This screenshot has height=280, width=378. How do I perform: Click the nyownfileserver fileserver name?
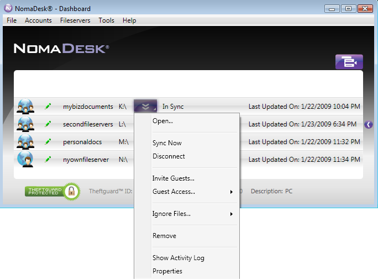tap(86, 160)
